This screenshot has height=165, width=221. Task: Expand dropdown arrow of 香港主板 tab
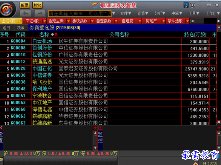[x=69, y=21]
